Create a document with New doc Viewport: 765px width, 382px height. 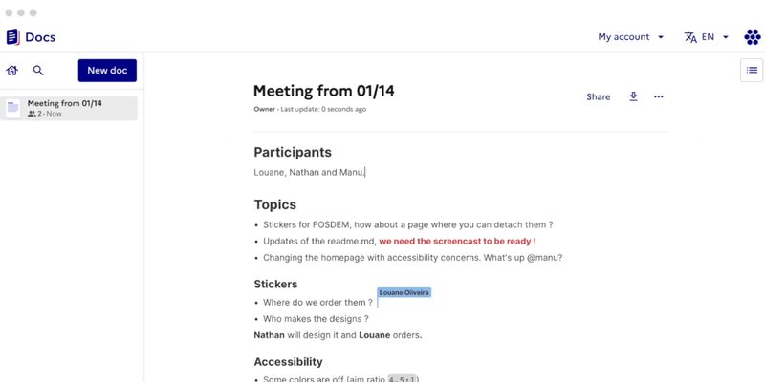107,71
